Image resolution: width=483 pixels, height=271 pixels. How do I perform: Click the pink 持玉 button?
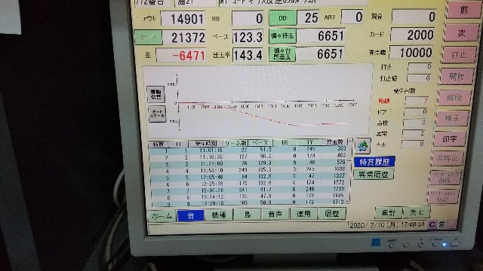[x=453, y=118]
